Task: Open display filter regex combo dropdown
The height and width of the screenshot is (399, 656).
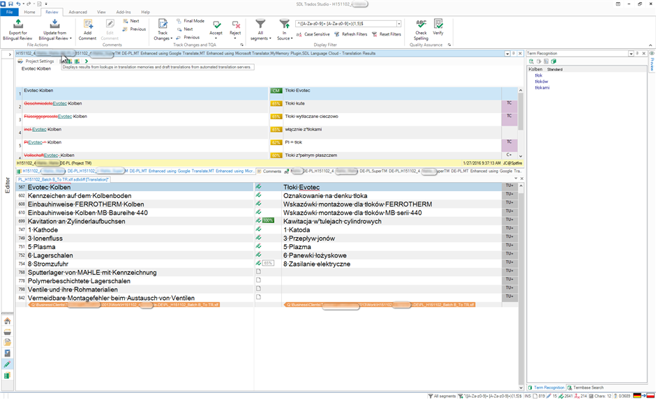Action: coord(398,24)
